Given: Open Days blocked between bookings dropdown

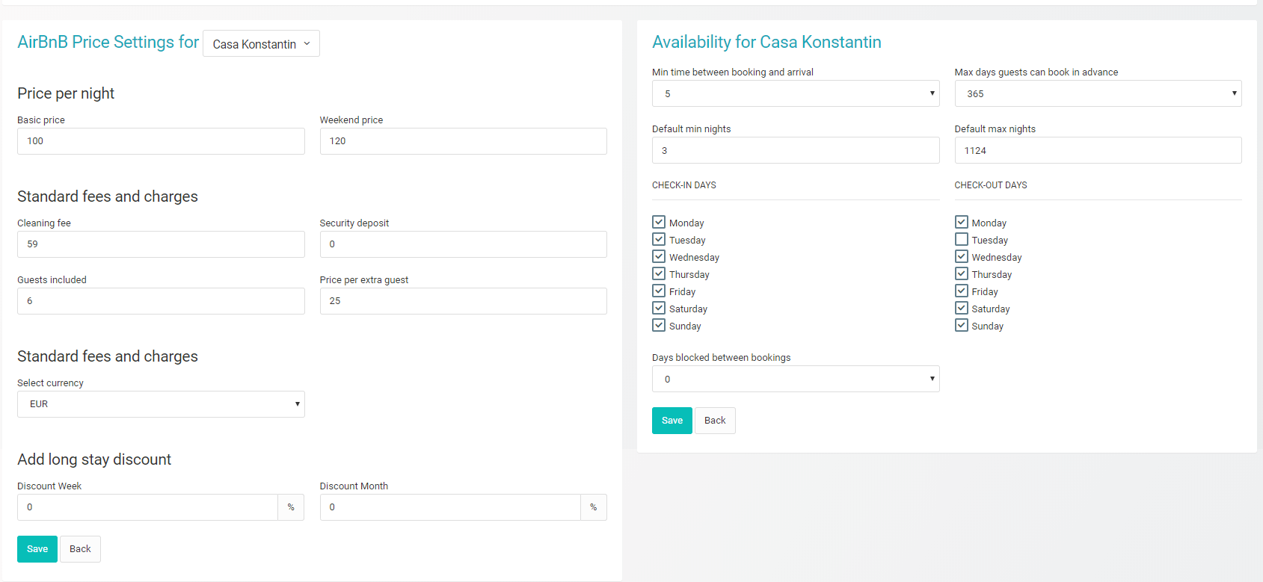Looking at the screenshot, I should pos(796,379).
